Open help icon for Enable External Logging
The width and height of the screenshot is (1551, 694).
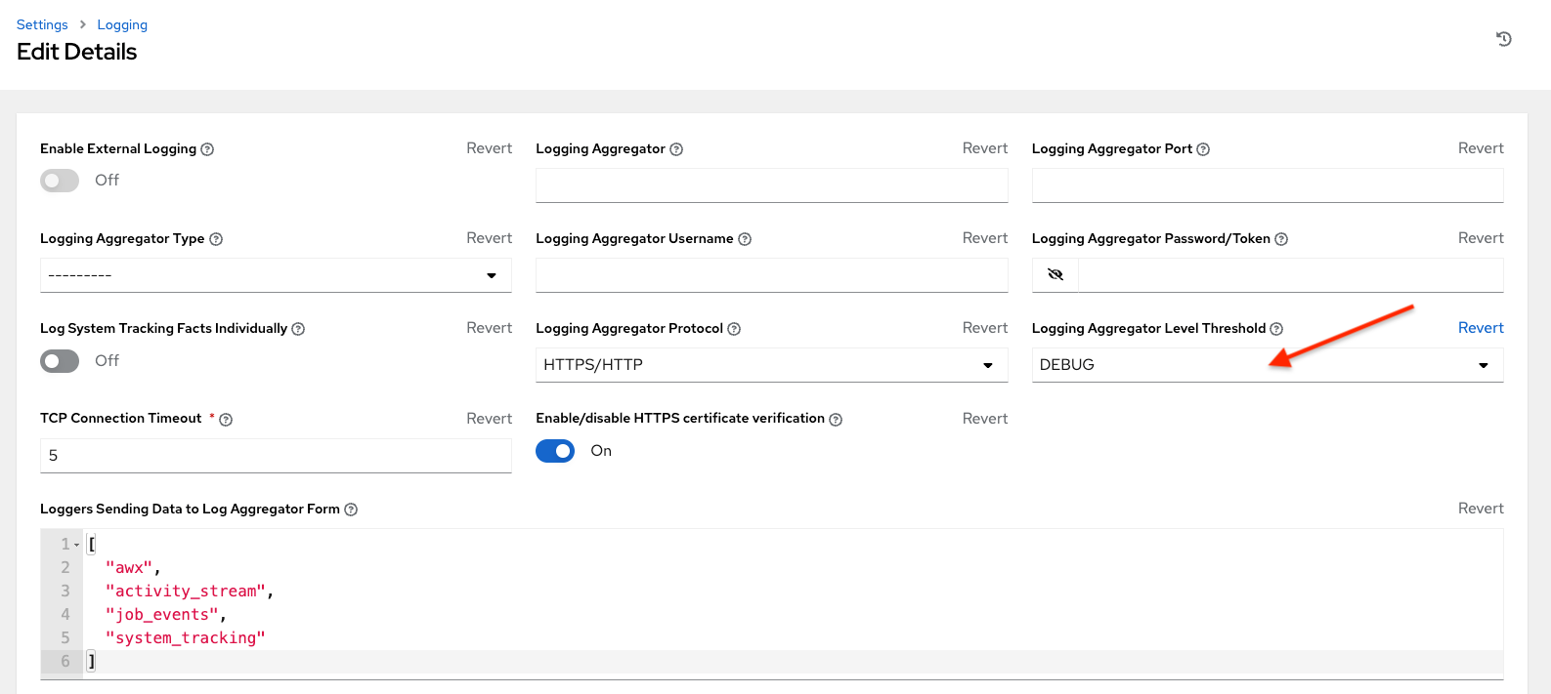(x=207, y=149)
